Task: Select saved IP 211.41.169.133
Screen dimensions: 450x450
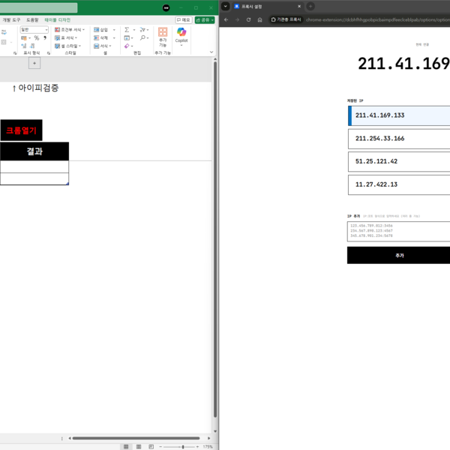Action: tap(399, 115)
